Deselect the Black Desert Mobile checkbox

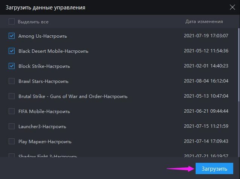(x=12, y=51)
